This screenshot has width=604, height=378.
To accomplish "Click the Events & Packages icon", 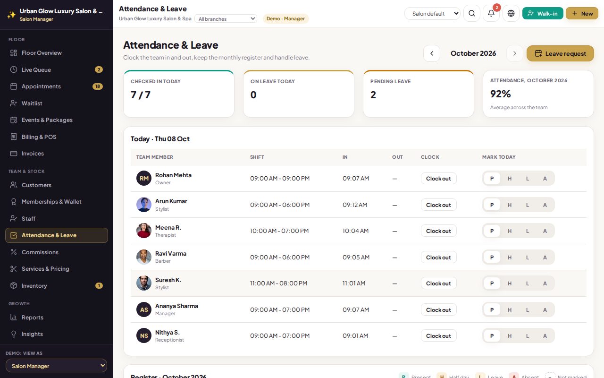I will click(14, 120).
